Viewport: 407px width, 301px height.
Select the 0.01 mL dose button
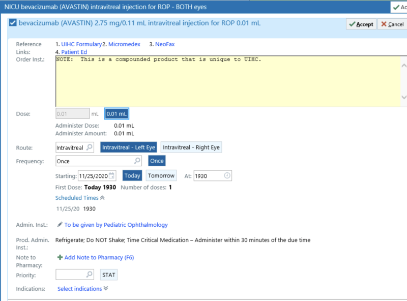pyautogui.click(x=117, y=114)
